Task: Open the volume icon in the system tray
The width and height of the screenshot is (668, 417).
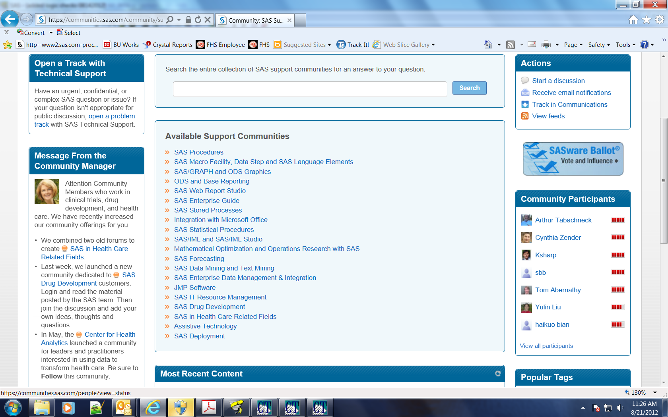Action: tap(620, 407)
